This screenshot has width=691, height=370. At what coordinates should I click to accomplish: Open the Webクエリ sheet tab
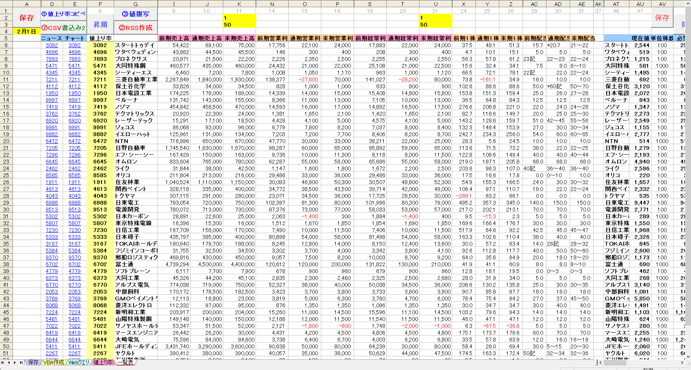[x=79, y=362]
